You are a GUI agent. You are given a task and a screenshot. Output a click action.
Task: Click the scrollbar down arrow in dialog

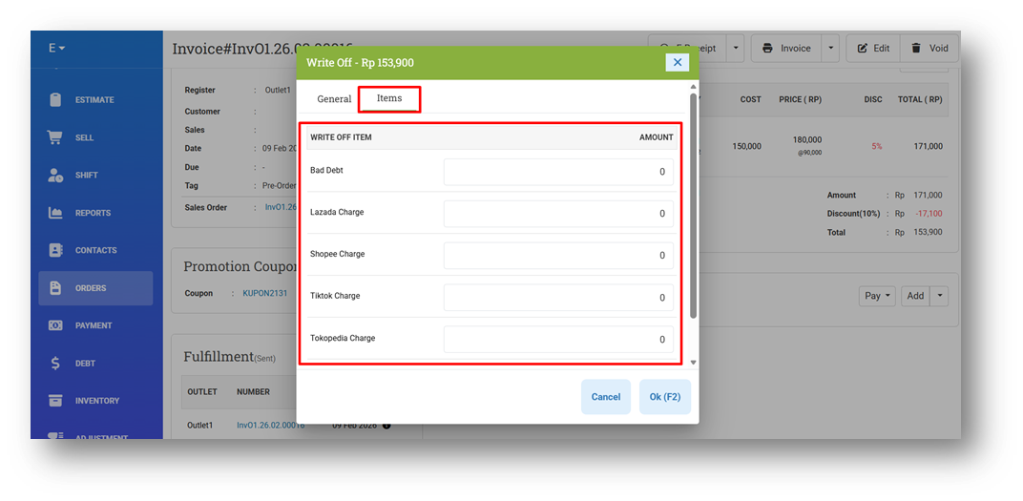[x=694, y=362]
